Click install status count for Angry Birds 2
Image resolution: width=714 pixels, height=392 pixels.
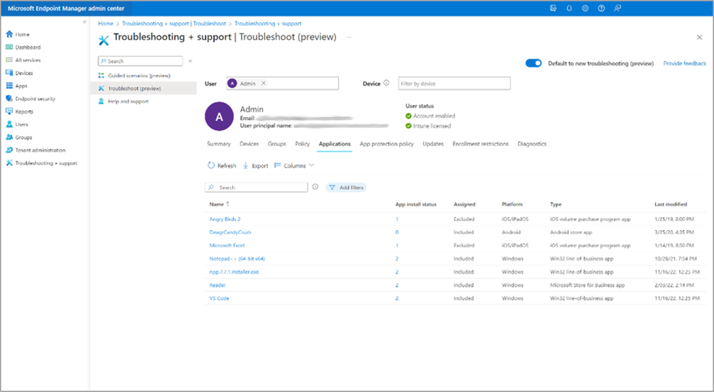397,218
